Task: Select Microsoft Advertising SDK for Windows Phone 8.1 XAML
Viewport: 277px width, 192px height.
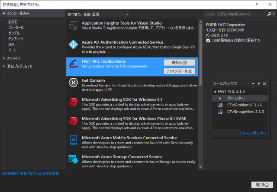Action: 135,118
